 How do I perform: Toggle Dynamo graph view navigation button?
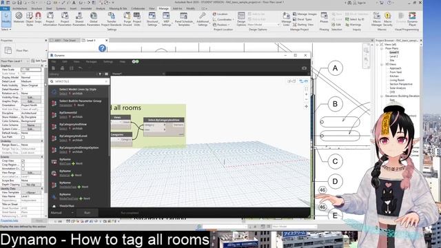coord(291,81)
